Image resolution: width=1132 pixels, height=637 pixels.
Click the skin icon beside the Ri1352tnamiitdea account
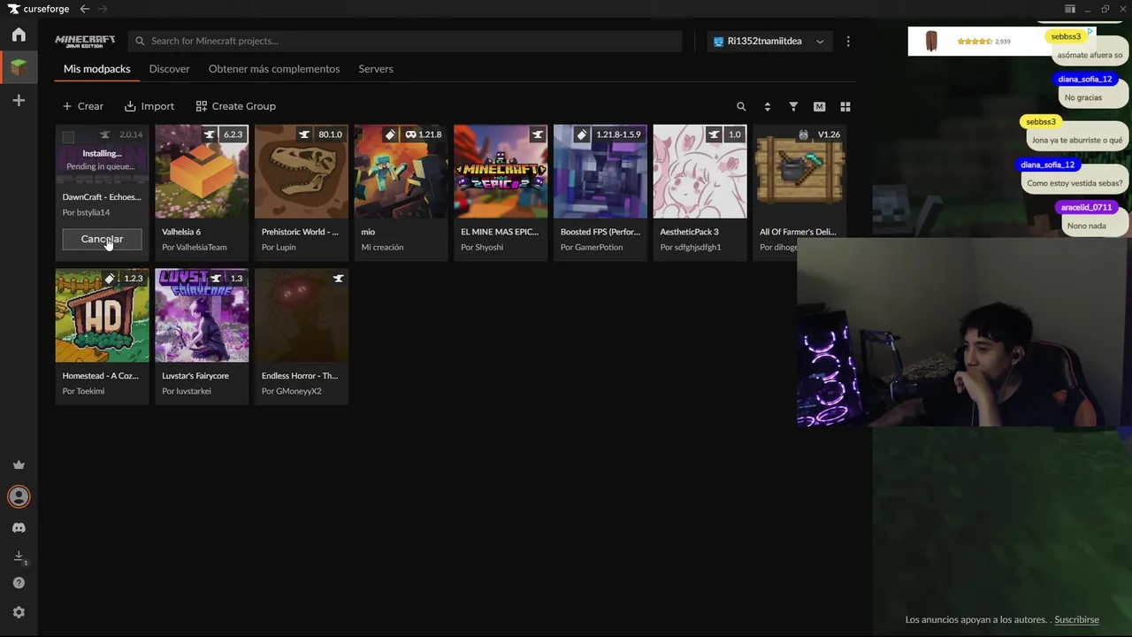[x=719, y=41]
